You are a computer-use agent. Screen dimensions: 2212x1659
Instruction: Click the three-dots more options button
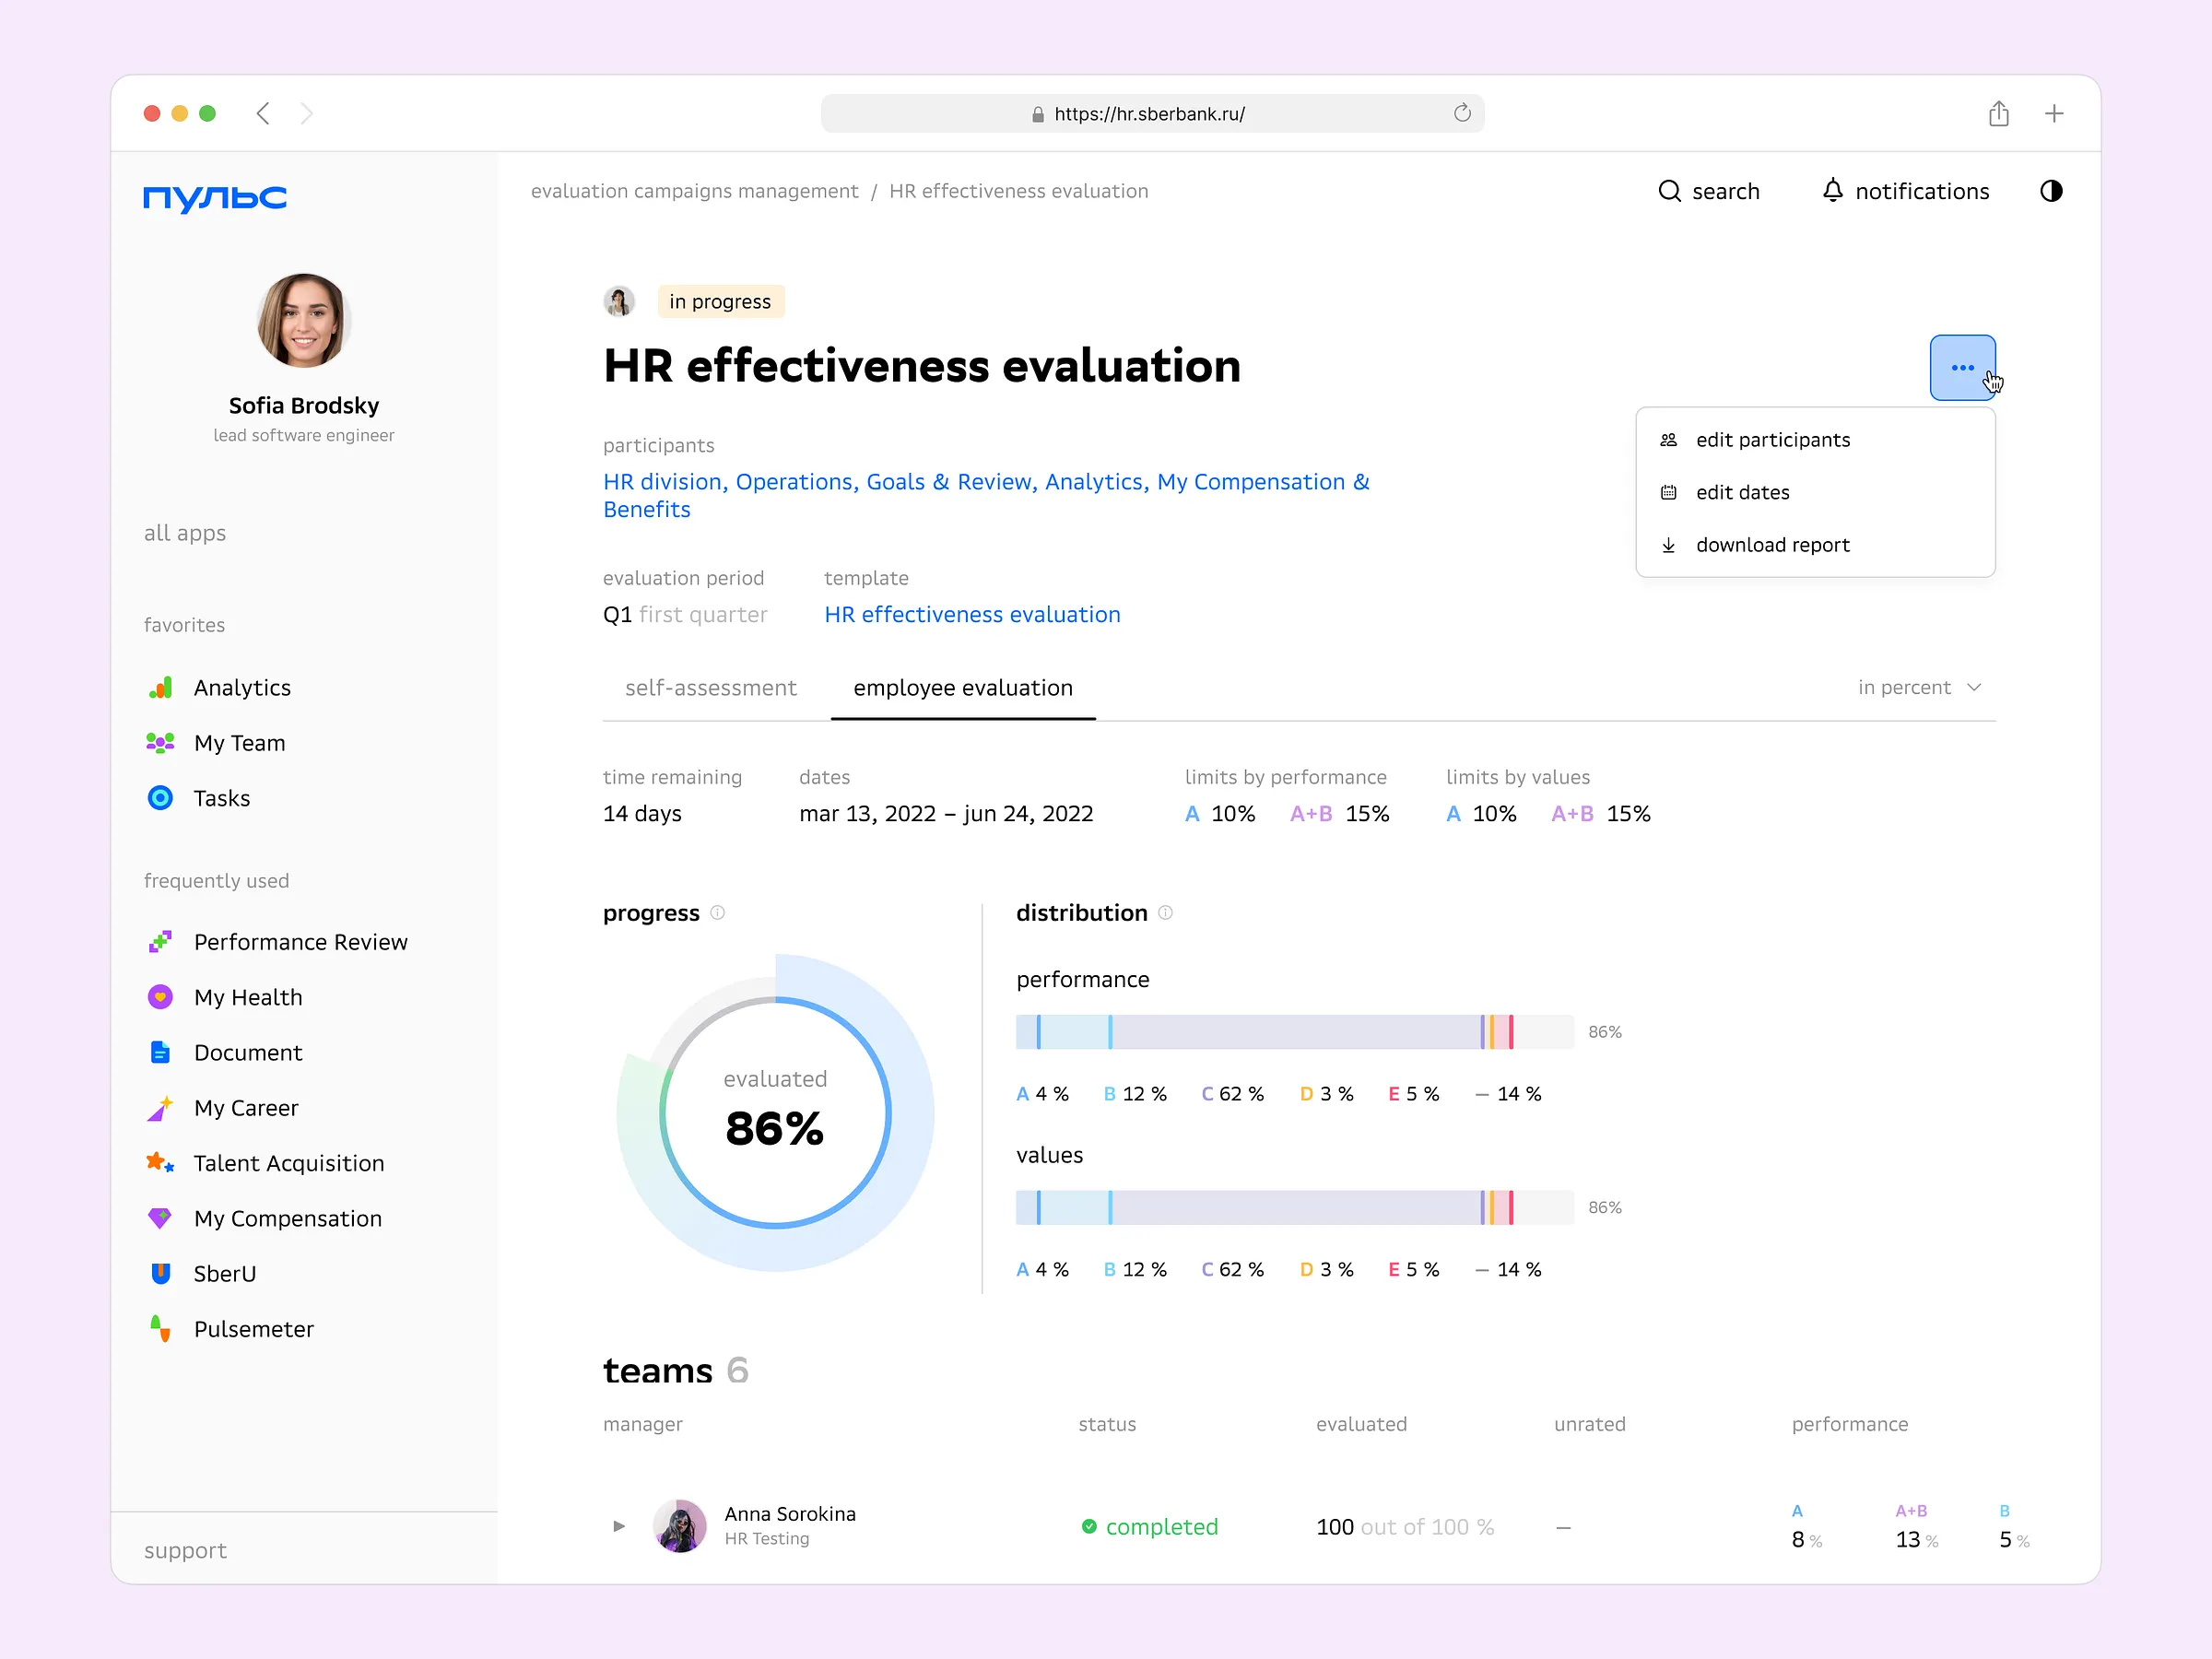[1962, 368]
